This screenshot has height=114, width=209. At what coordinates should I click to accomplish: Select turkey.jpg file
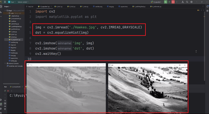point(13,61)
